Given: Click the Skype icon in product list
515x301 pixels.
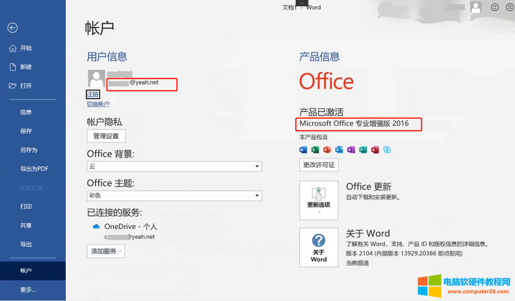Looking at the screenshot, I should coord(387,150).
